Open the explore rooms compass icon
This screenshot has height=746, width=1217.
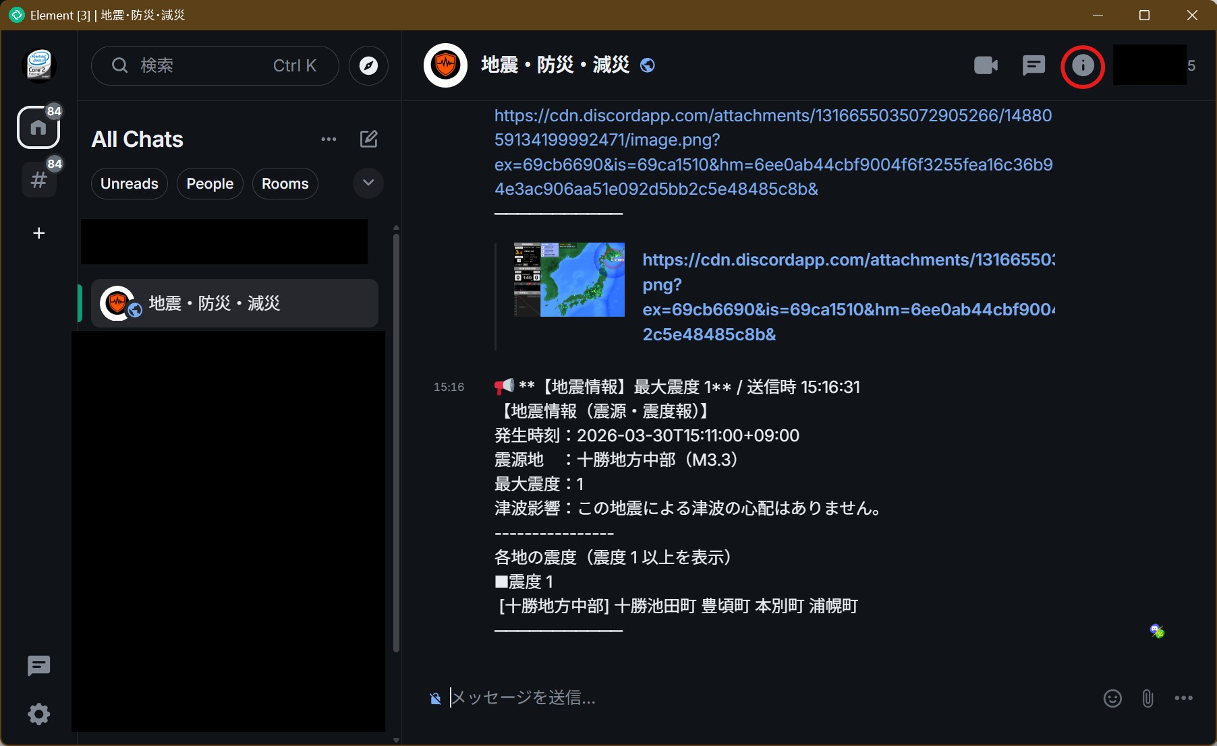(x=368, y=65)
